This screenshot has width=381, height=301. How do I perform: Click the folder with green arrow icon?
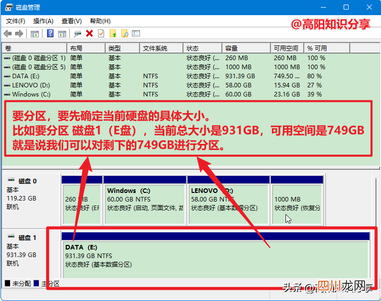click(x=113, y=33)
